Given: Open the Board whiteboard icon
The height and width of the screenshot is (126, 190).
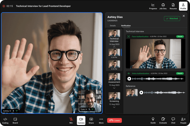Looking at the screenshot, I should (15, 119).
